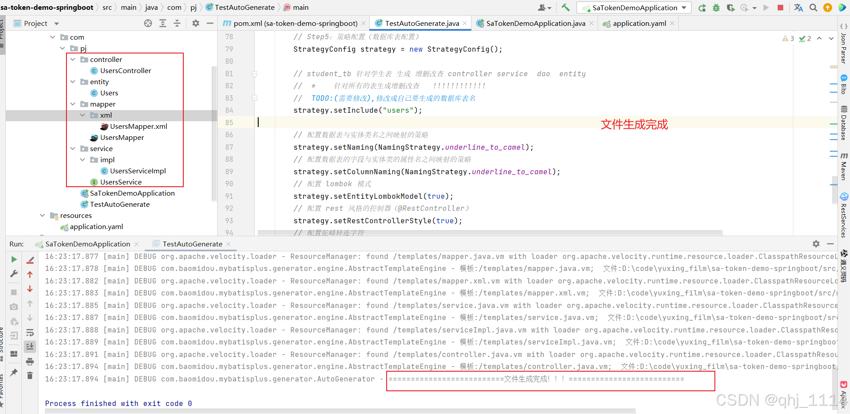Toggle scroll to end in Run console
The width and height of the screenshot is (850, 414).
pyautogui.click(x=30, y=346)
